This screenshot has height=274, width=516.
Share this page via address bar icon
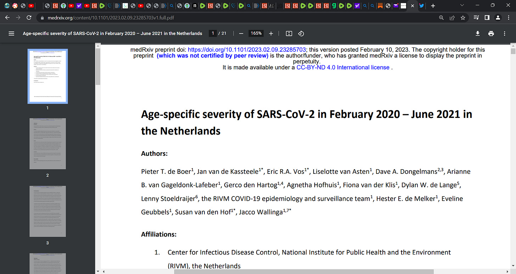[x=452, y=18]
